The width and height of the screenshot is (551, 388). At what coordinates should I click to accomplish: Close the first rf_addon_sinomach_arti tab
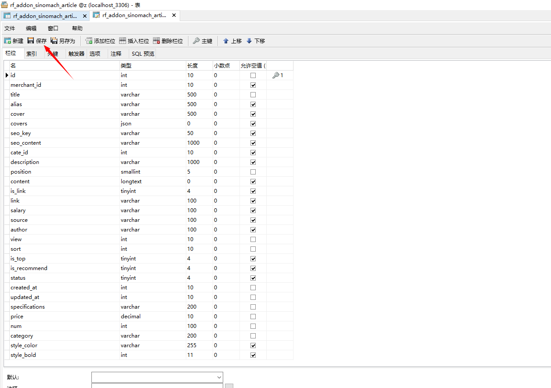(85, 16)
